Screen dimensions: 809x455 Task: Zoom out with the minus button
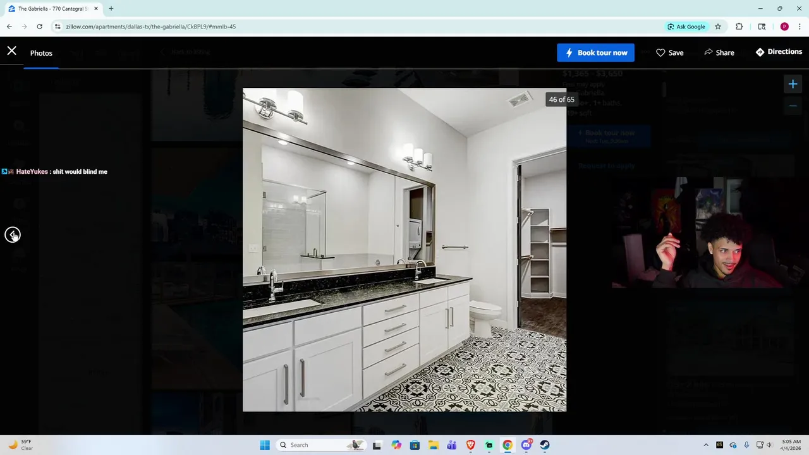coord(793,106)
